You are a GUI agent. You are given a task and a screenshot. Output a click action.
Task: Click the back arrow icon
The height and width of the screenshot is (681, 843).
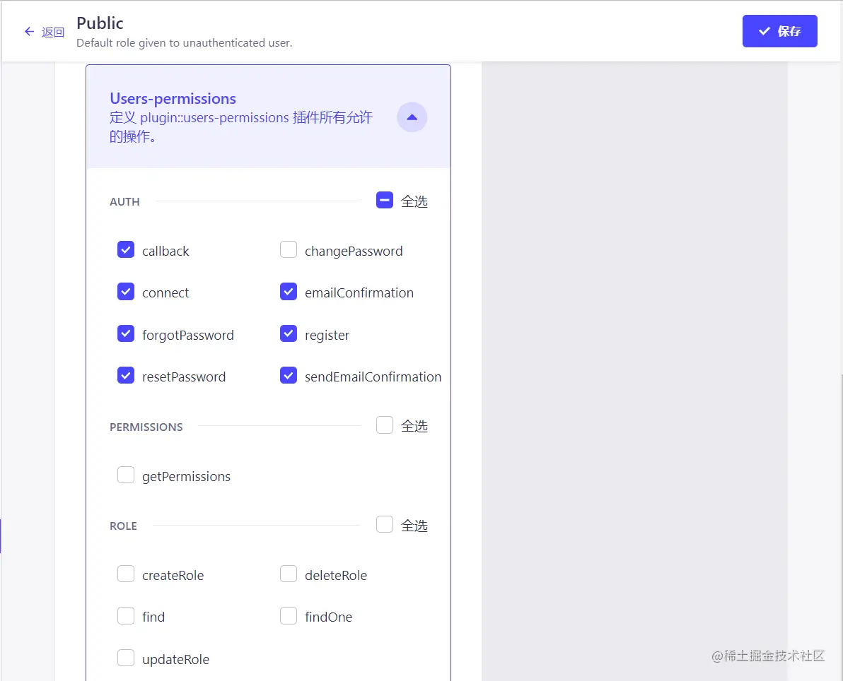(x=30, y=32)
